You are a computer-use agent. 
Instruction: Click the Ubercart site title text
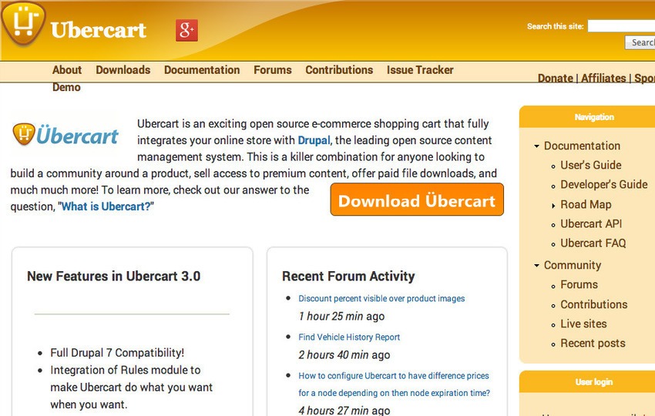pos(98,30)
